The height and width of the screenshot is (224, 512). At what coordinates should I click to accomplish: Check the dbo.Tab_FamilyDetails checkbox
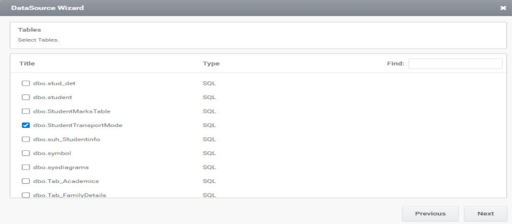point(25,195)
